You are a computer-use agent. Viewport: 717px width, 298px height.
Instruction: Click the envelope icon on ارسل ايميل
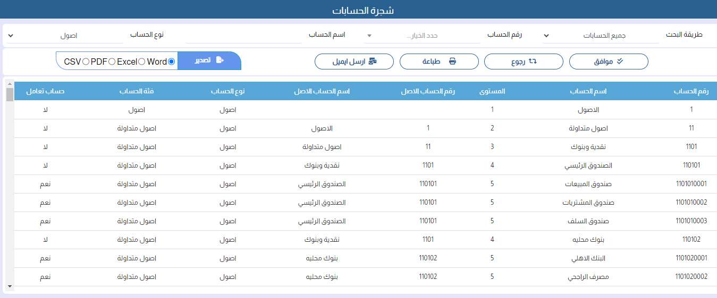pyautogui.click(x=373, y=62)
